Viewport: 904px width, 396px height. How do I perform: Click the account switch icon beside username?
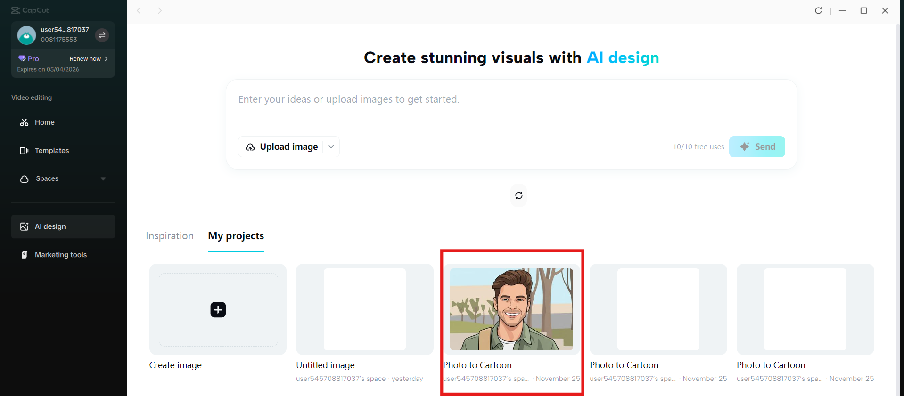coord(102,35)
